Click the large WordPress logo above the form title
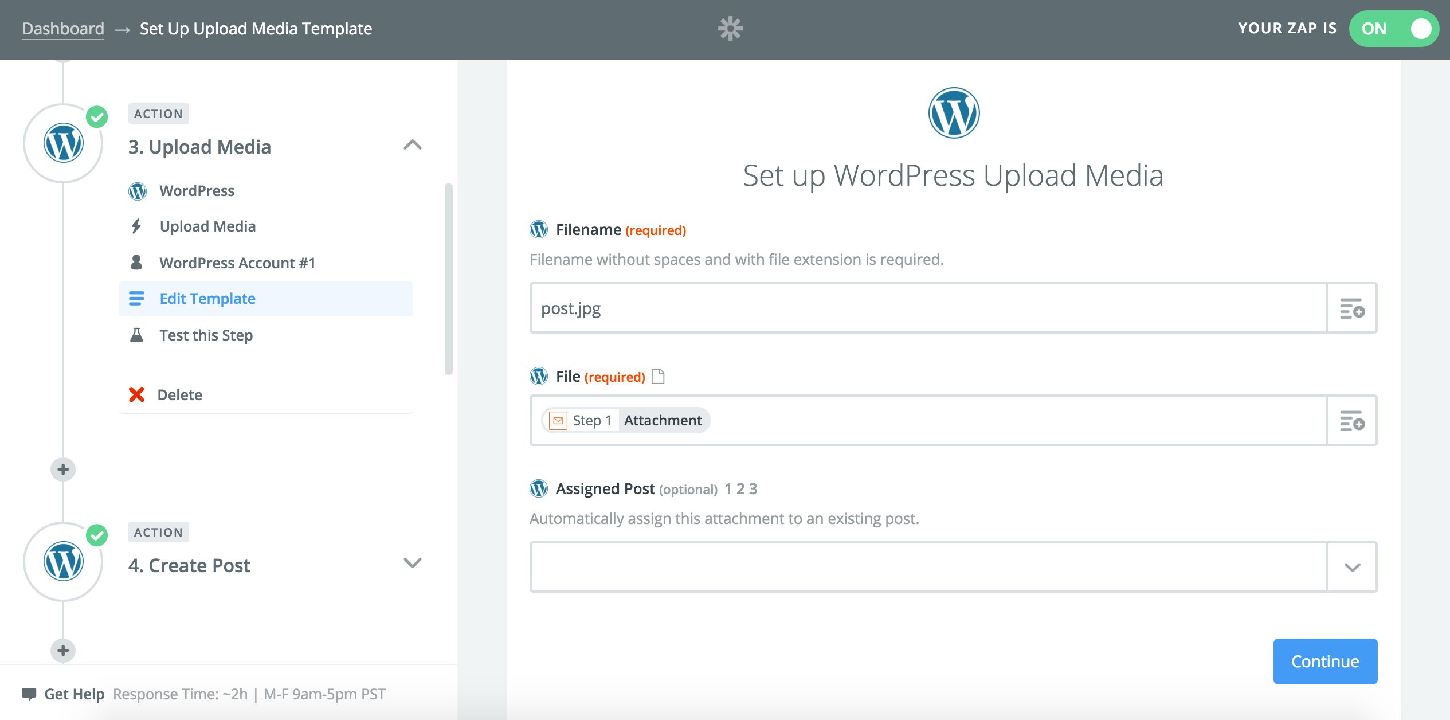The width and height of the screenshot is (1450, 720). coord(954,113)
